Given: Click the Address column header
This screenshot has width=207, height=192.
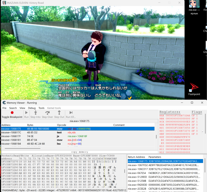Looking at the screenshot, I should [6, 125].
